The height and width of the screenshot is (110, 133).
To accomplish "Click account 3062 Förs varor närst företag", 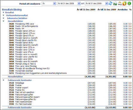I will point(23,66).
